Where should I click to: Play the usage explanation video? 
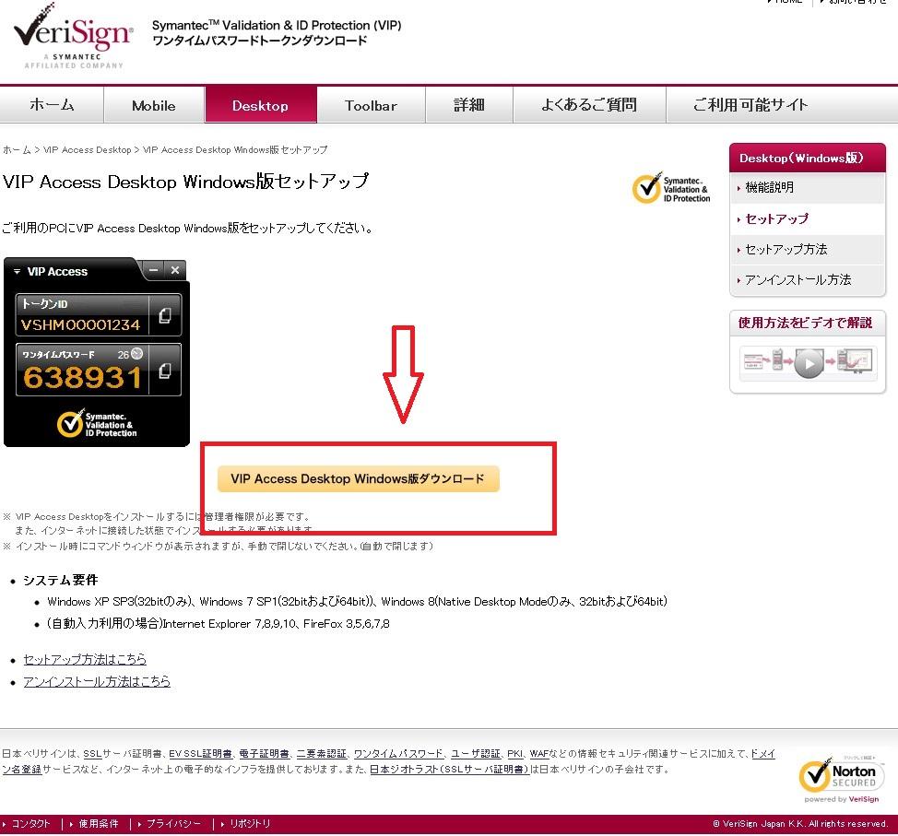(808, 363)
